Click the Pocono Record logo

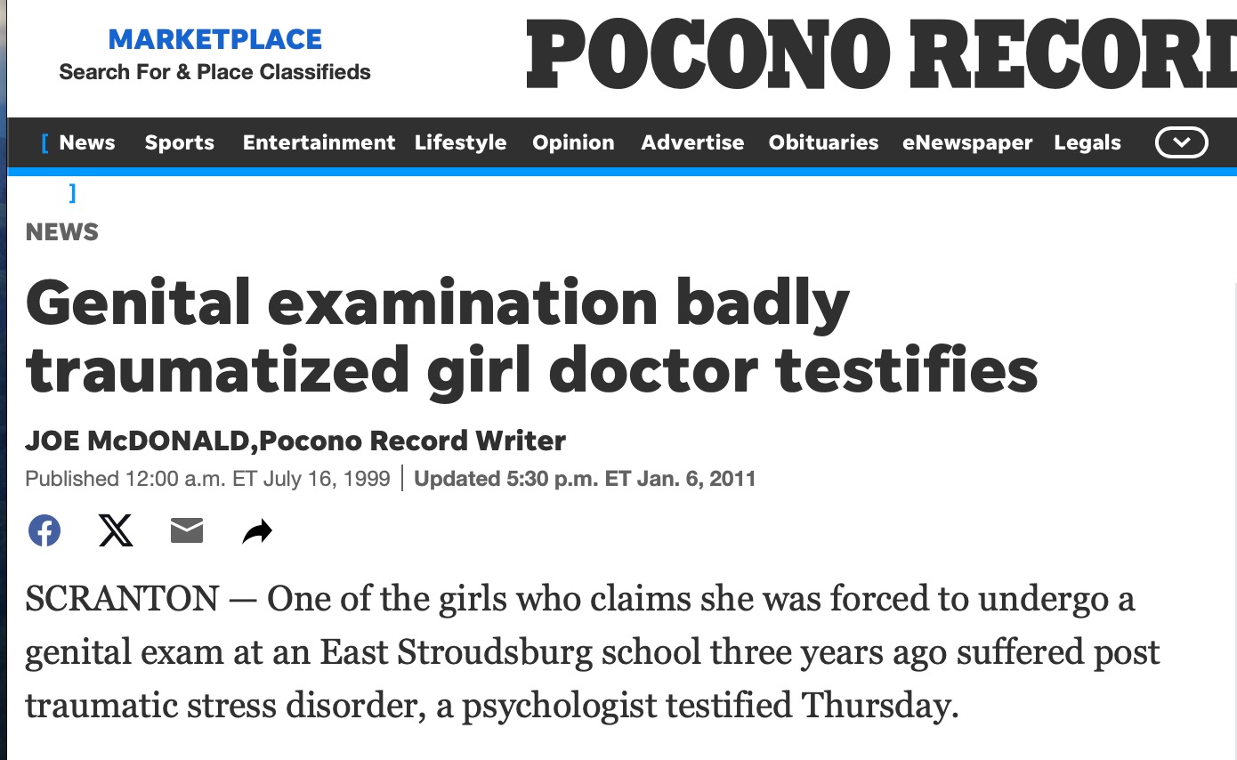tap(879, 53)
